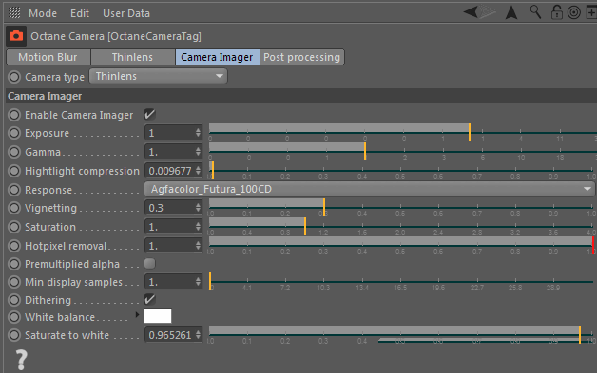Enable the Premultiplied alpha checkbox
597x373 pixels.
[149, 264]
